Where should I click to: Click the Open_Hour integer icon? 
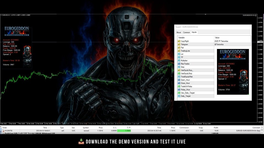click(179, 80)
